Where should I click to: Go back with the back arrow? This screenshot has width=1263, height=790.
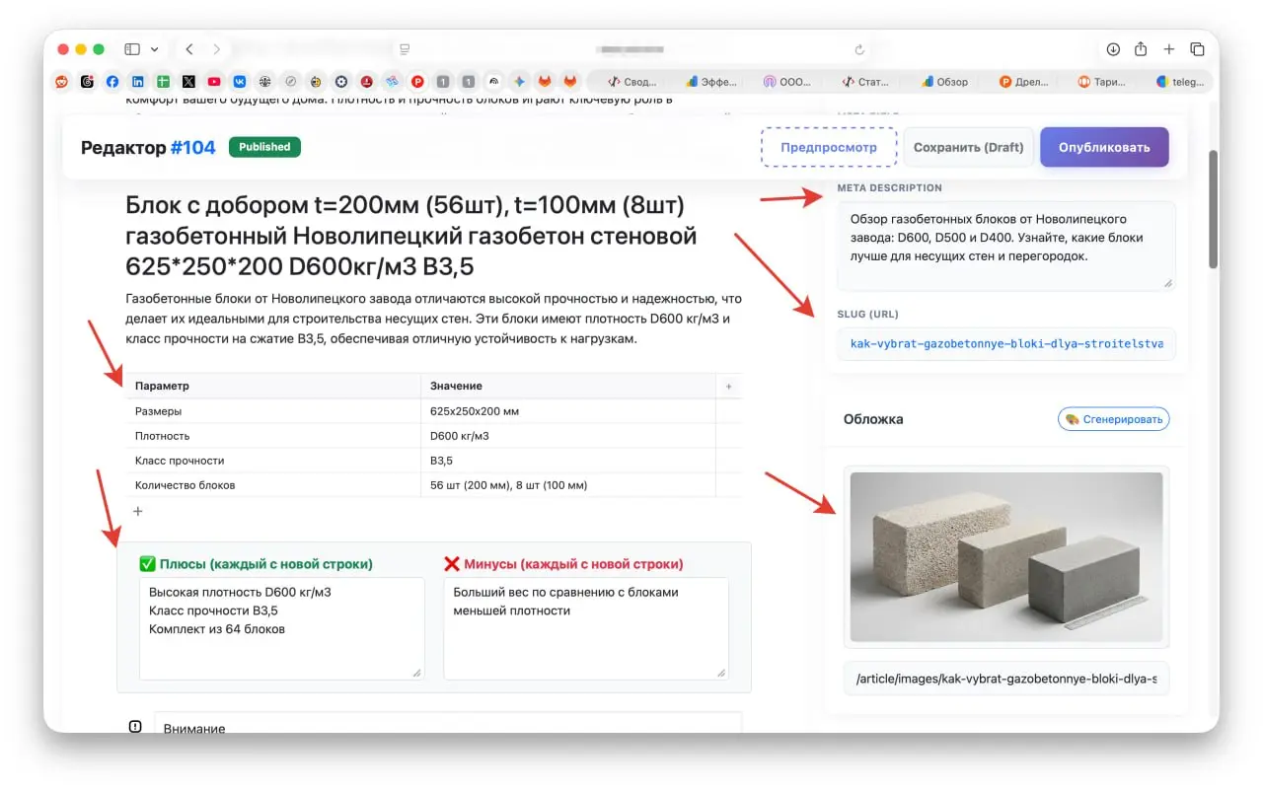coord(189,49)
